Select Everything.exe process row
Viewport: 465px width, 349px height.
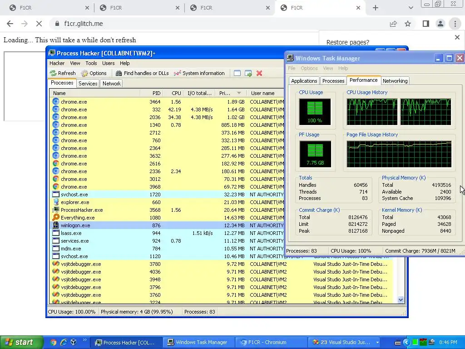(166, 218)
